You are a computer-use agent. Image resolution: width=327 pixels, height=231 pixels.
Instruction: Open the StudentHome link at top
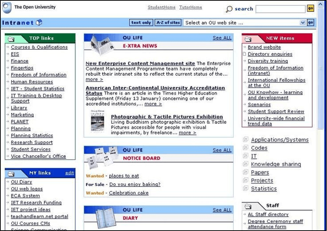162,7
